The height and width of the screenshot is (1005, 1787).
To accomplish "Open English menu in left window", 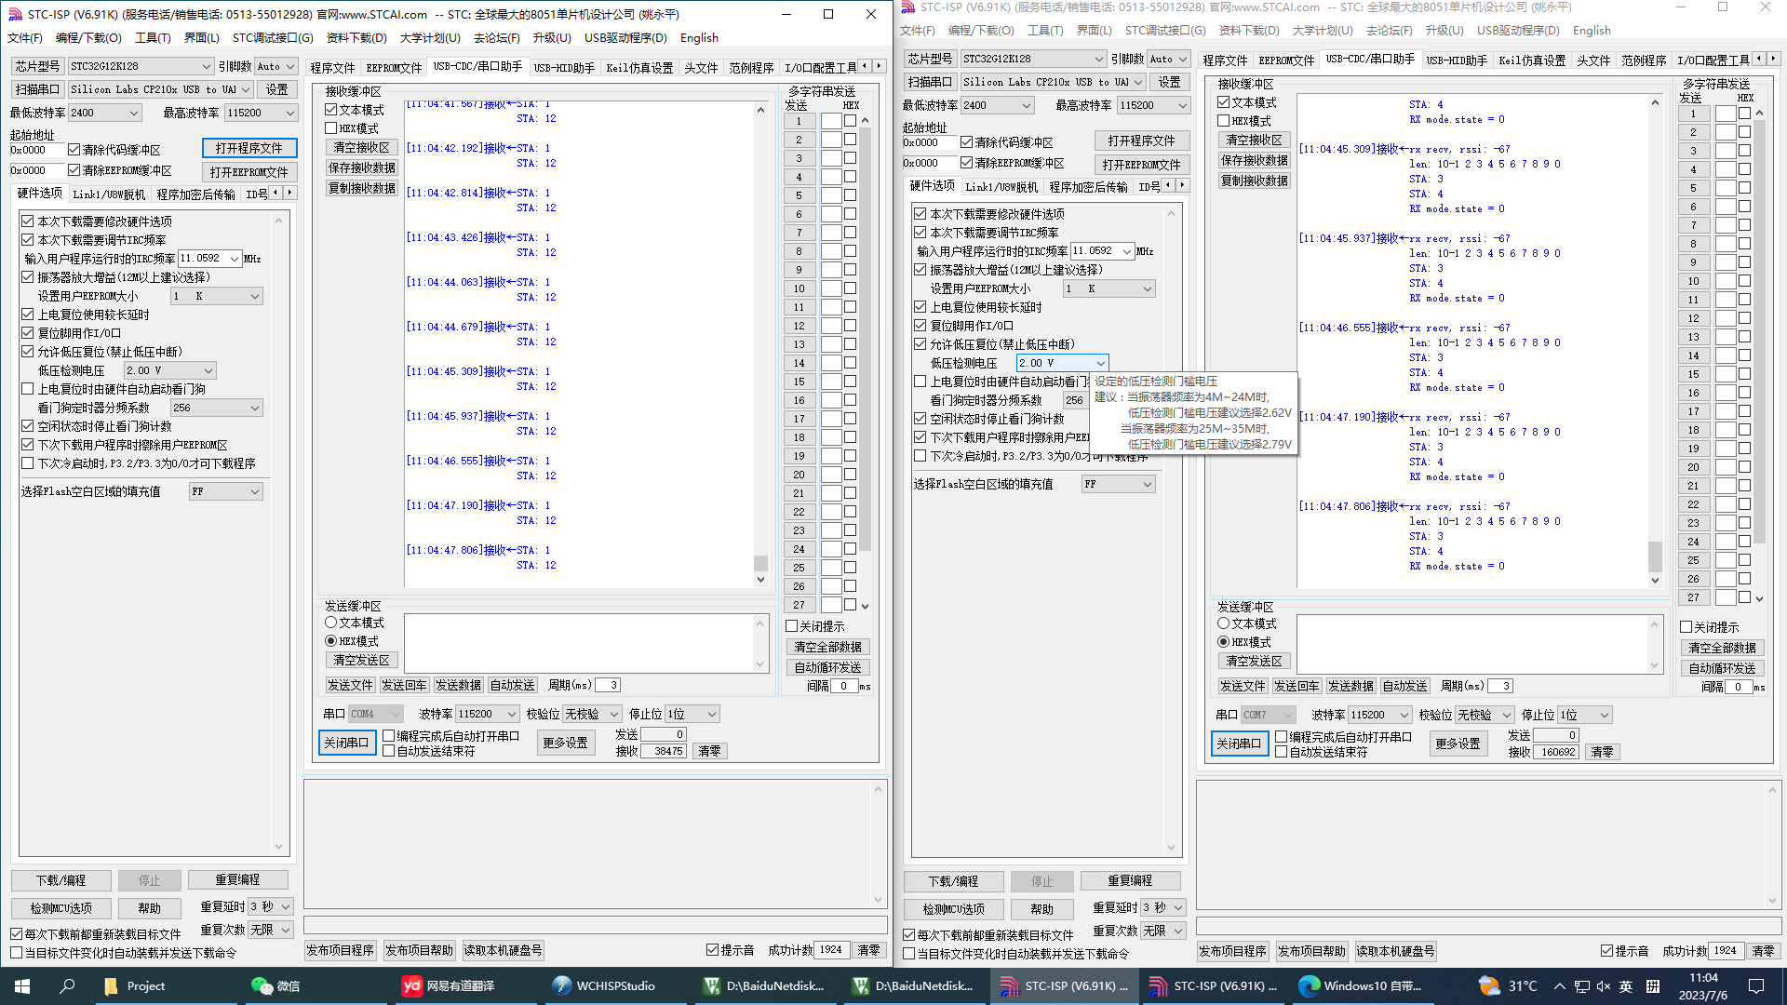I will pyautogui.click(x=699, y=38).
